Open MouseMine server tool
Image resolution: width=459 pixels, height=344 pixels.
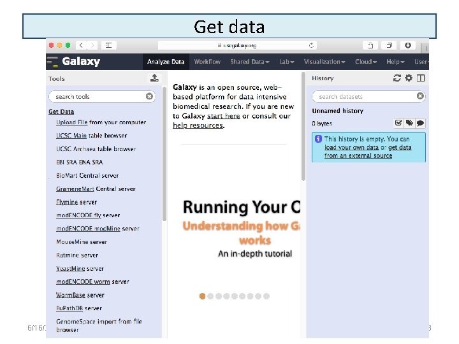82,242
